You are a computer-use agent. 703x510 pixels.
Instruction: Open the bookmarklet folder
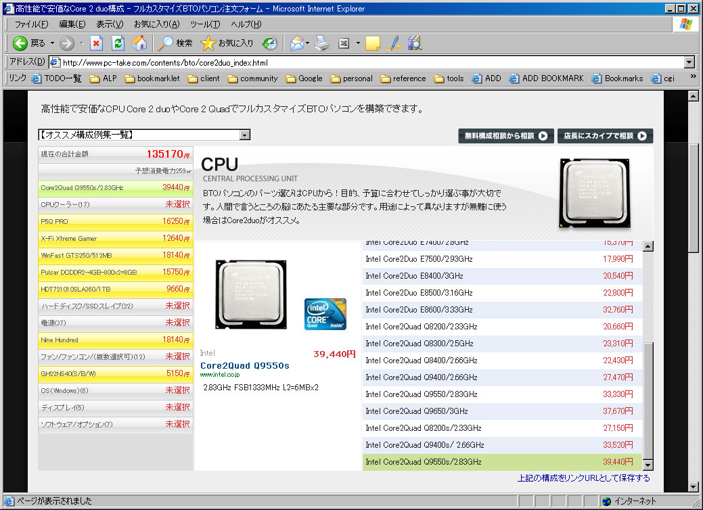click(x=152, y=78)
